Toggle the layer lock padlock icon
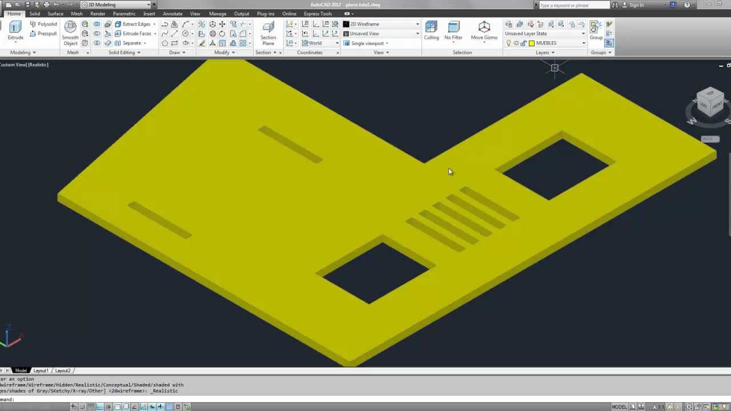 pyautogui.click(x=523, y=43)
